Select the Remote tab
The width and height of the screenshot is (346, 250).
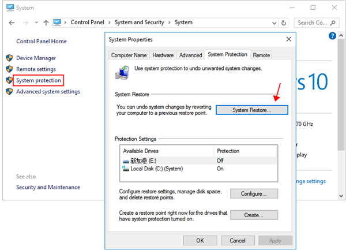click(x=261, y=55)
